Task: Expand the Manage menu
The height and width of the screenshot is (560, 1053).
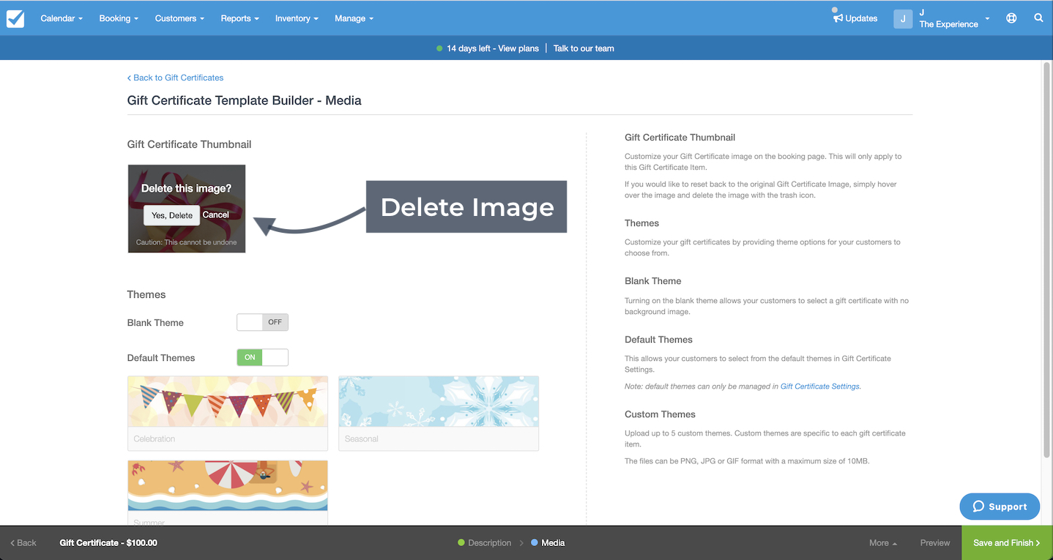Action: pos(354,18)
